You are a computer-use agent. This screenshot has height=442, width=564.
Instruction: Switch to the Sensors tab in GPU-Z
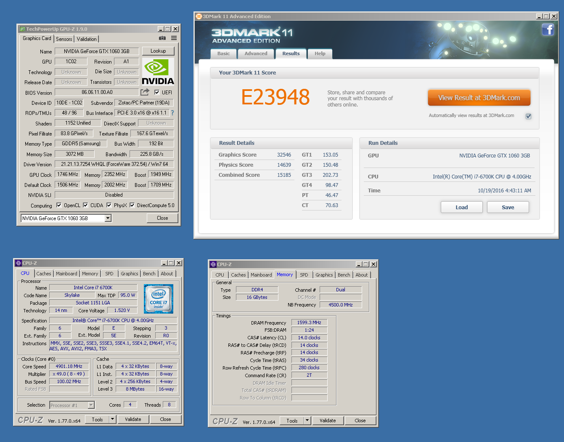[x=64, y=39]
